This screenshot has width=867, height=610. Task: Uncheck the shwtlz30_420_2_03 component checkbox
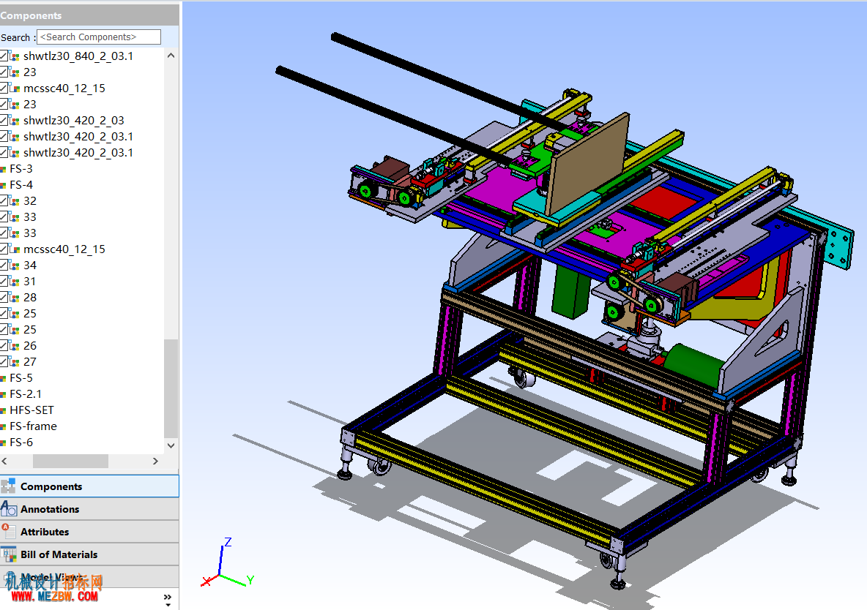(4, 121)
